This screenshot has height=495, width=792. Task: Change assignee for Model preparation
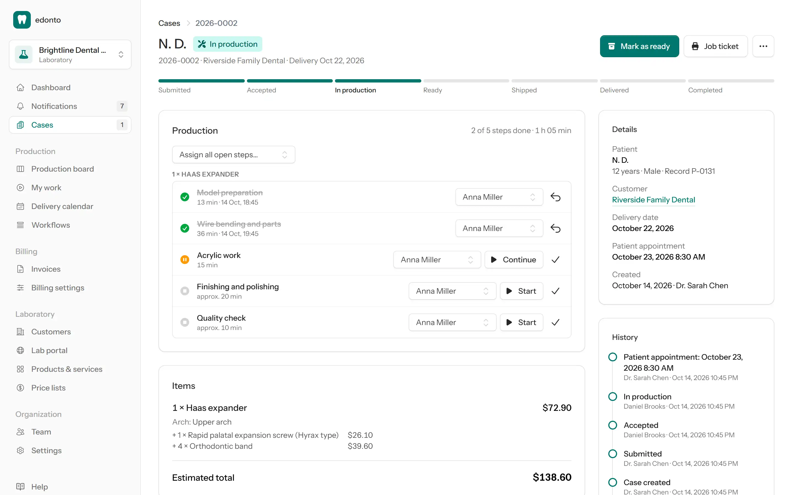pyautogui.click(x=499, y=197)
